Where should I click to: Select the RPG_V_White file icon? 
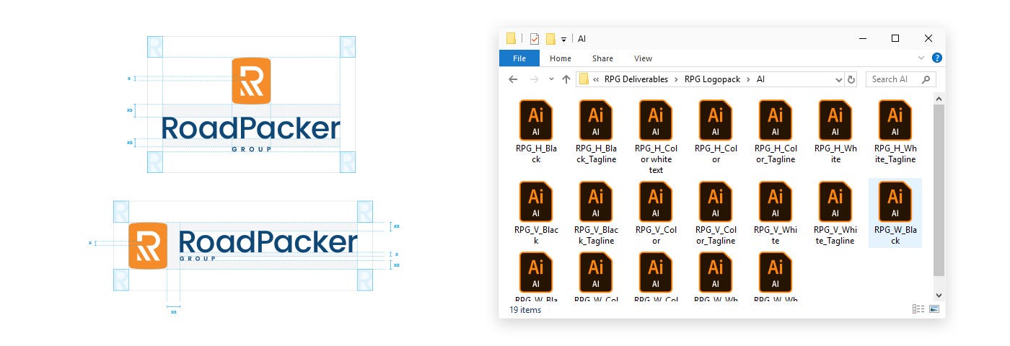[x=776, y=201]
